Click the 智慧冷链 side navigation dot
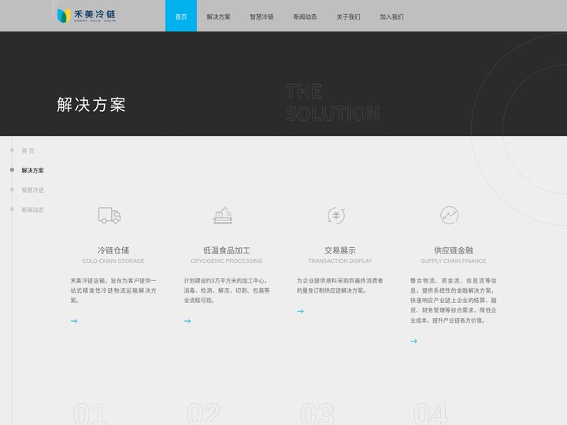The height and width of the screenshot is (425, 567). [x=12, y=190]
